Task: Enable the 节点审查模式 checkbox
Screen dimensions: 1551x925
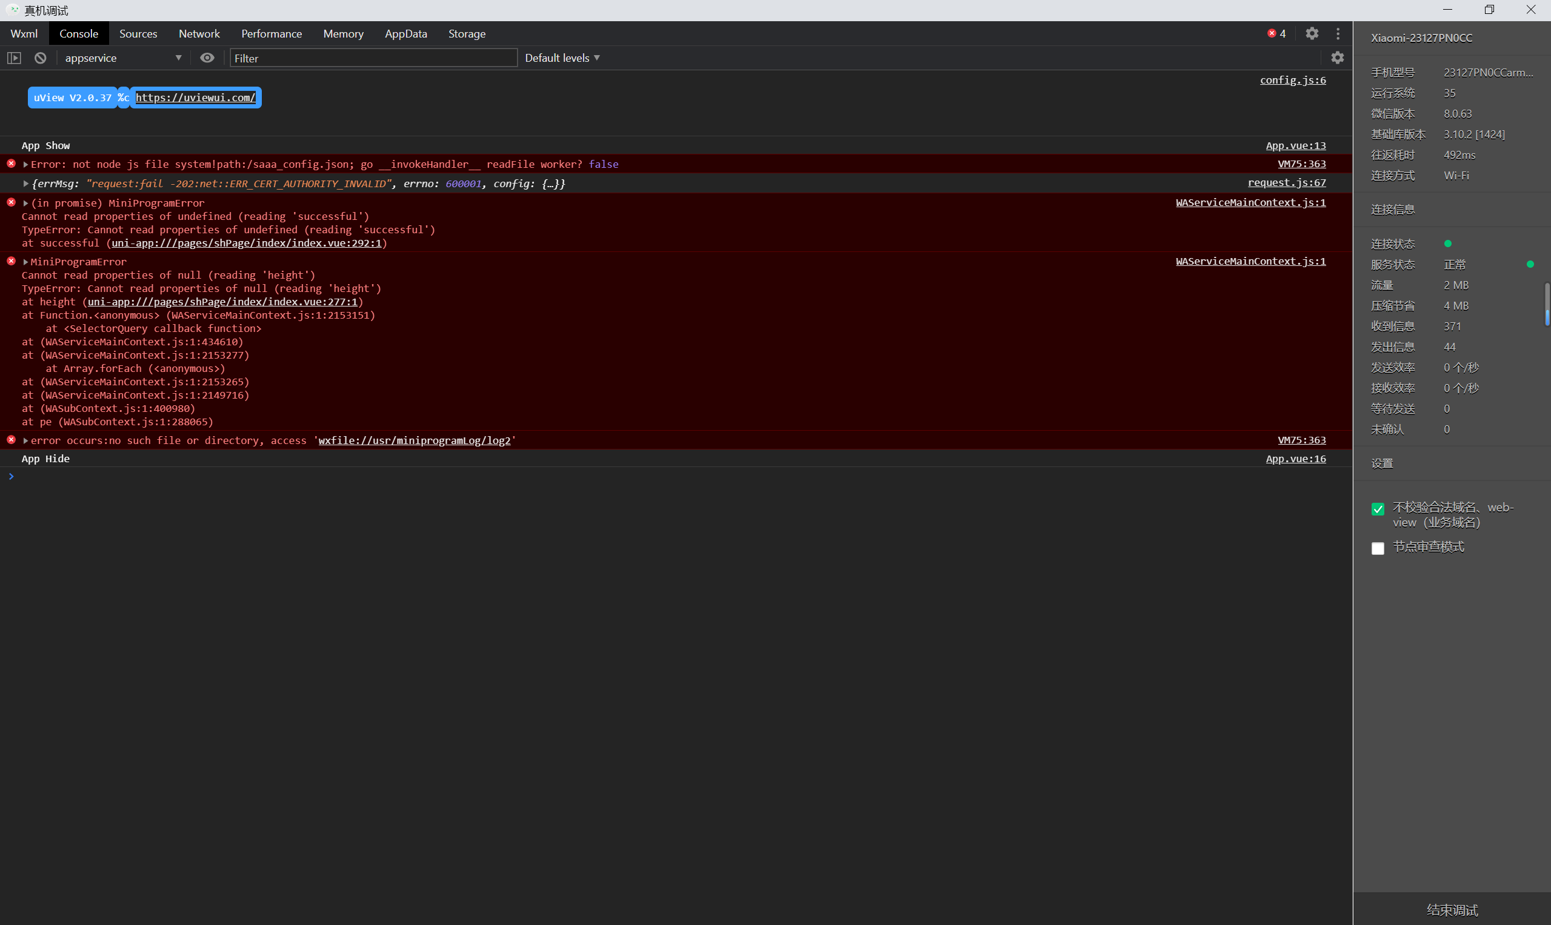Action: 1378,548
